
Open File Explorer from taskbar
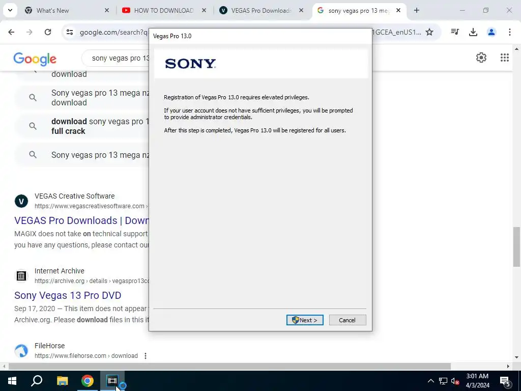(62, 381)
